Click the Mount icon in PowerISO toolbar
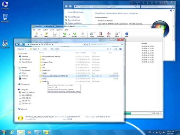Image resolution: width=180 pixels, height=135 pixels. (117, 34)
